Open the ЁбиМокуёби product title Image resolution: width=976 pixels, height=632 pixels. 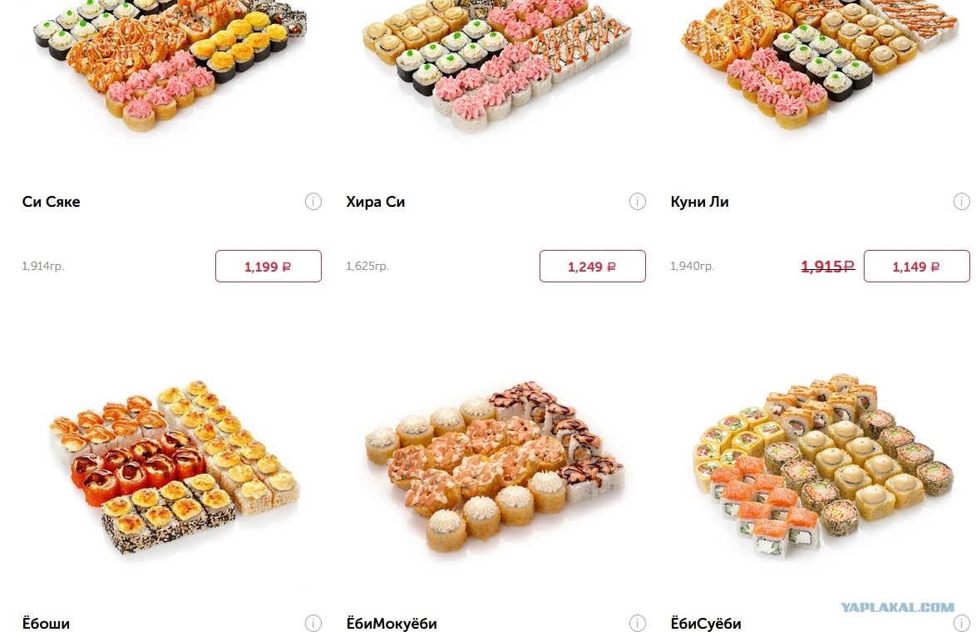pos(392,623)
